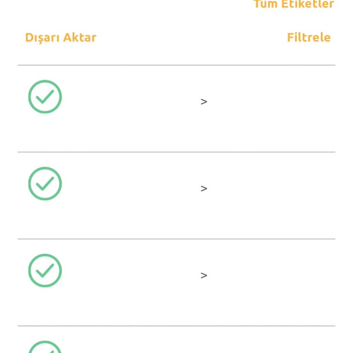Expand the third row using its chevron
The height and width of the screenshot is (353, 353).
pos(204,275)
